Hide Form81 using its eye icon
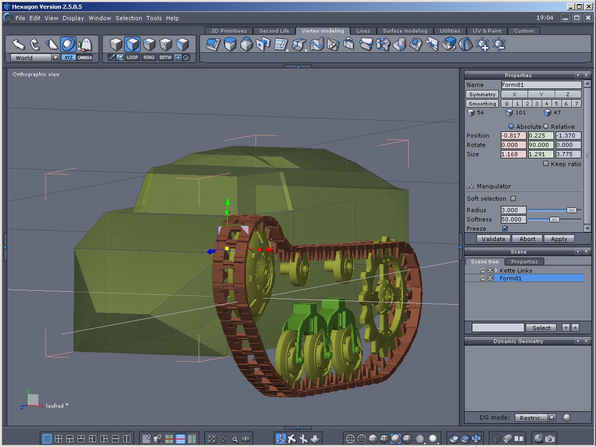 pyautogui.click(x=489, y=278)
